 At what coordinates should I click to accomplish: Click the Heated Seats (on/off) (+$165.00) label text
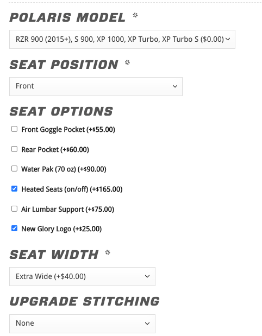(72, 189)
